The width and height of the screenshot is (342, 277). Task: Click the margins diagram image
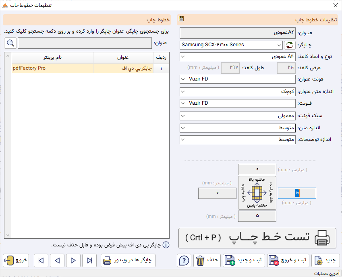pyautogui.click(x=257, y=193)
